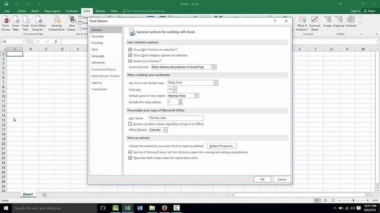Open the File menu tab

7,11
